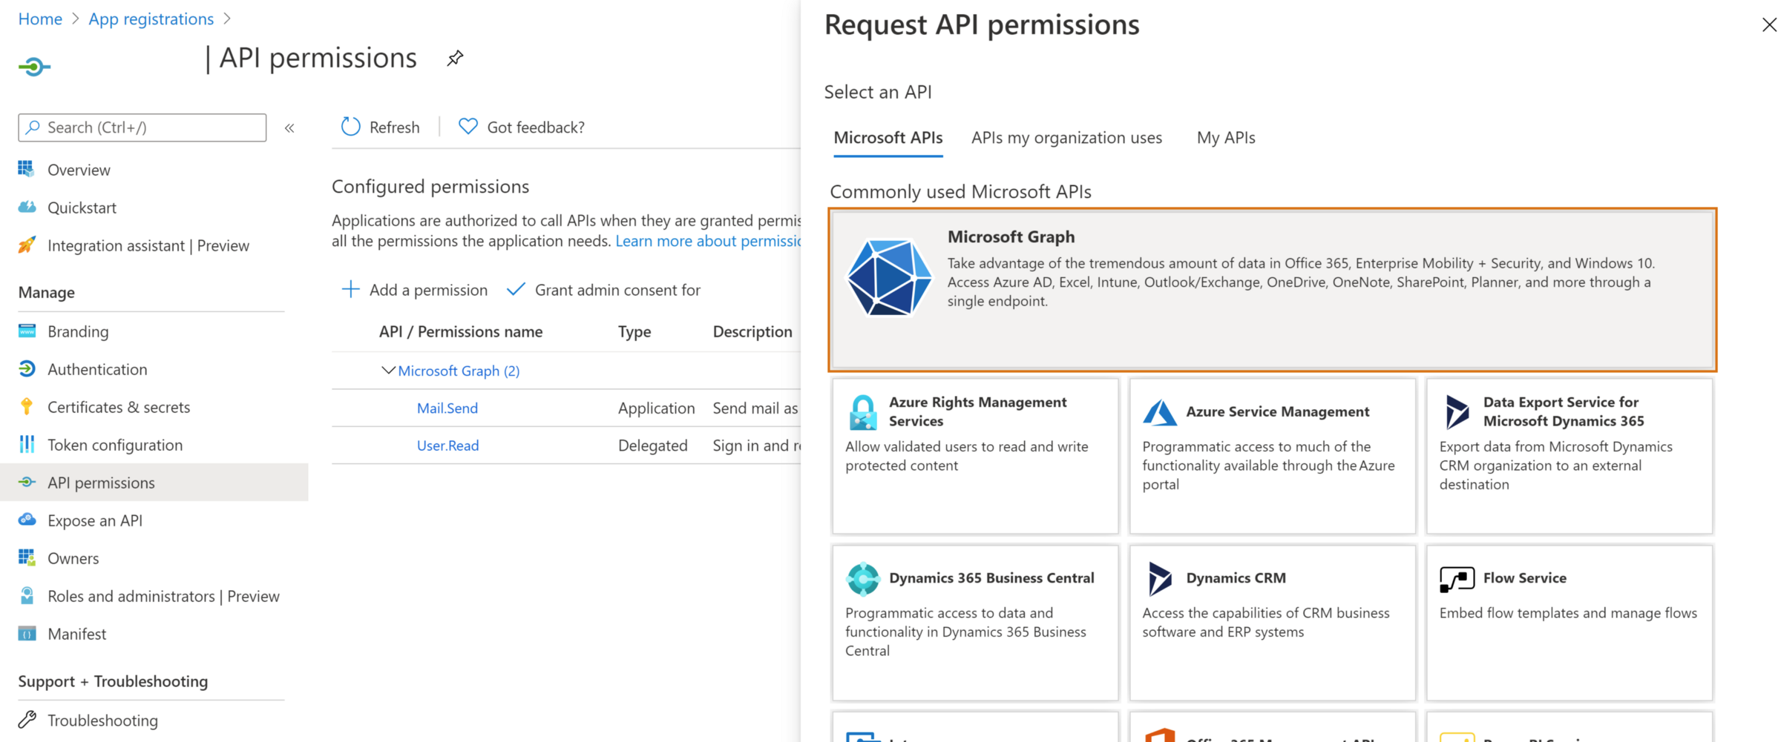This screenshot has height=742, width=1781.
Task: Click the Manifest icon in sidebar
Action: click(x=27, y=633)
